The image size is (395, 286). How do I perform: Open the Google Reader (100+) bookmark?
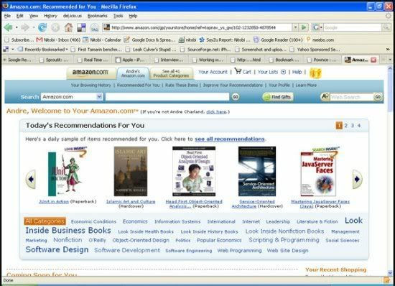point(278,40)
